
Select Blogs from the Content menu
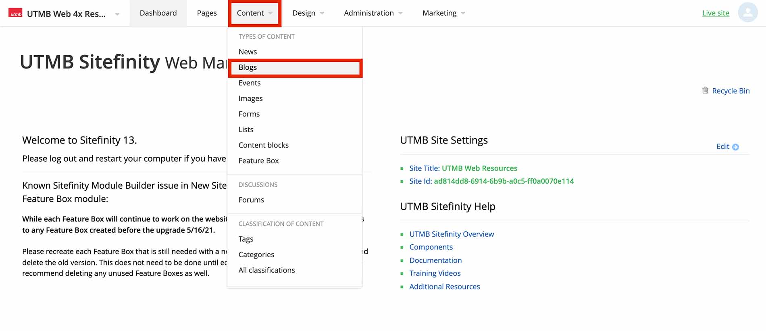tap(248, 67)
